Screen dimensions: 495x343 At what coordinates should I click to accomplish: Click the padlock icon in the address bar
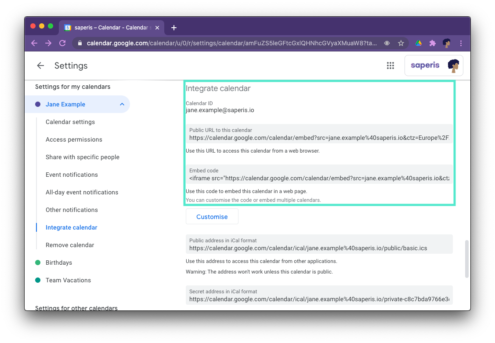79,43
